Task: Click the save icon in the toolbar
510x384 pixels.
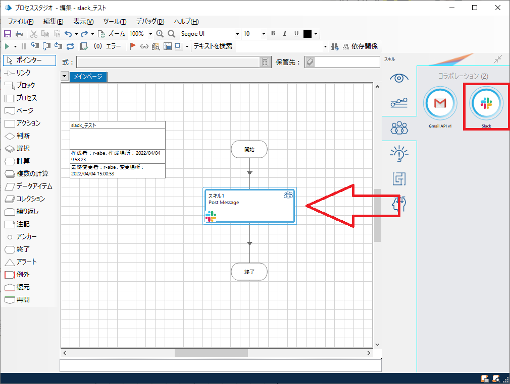Action: click(7, 33)
